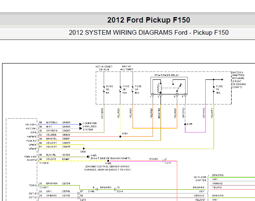Click the vertical "YEL/GRY" wire label under fuse 75
The width and height of the screenshot is (255, 201).
pos(212,113)
